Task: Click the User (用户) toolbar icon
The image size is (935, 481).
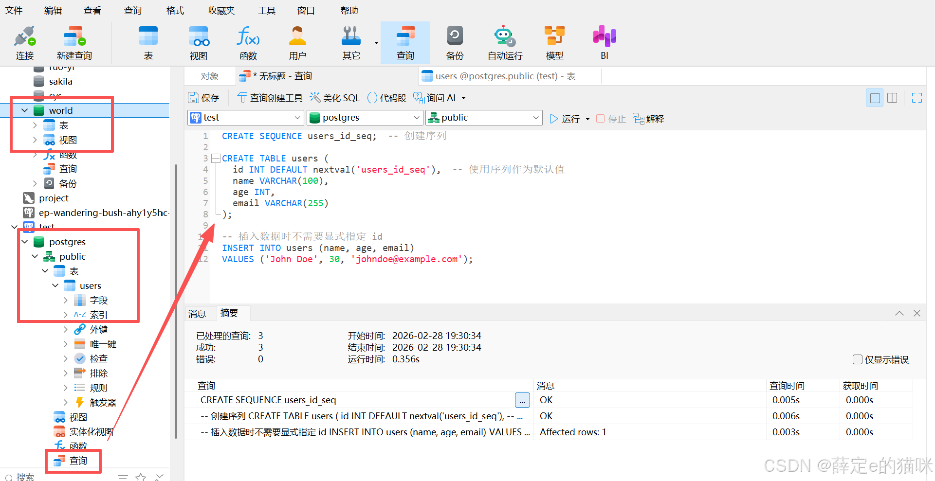Action: 297,43
